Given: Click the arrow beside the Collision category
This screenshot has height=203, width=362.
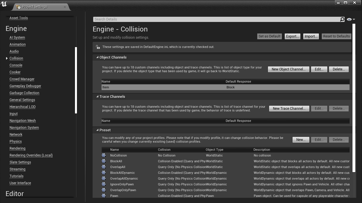Looking at the screenshot, I should [7, 58].
